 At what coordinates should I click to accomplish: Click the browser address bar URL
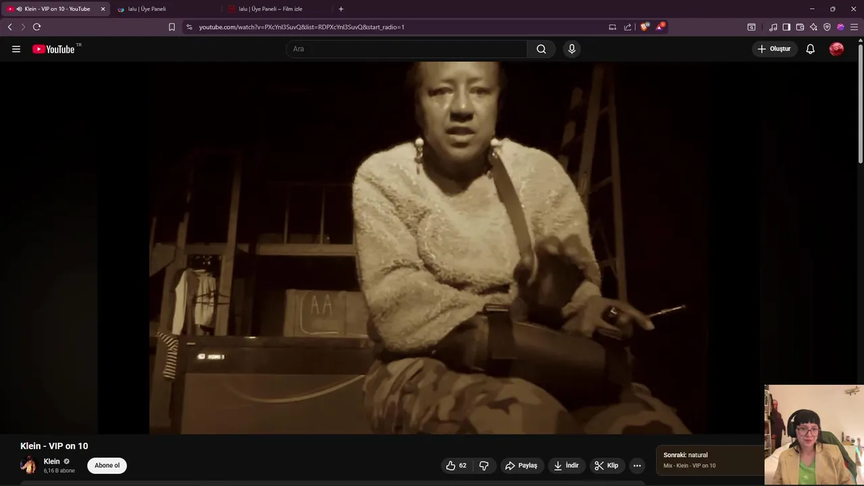pos(302,27)
